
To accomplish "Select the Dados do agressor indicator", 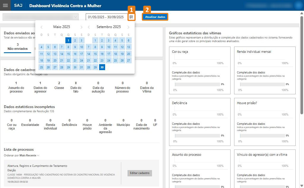I will [40, 88].
